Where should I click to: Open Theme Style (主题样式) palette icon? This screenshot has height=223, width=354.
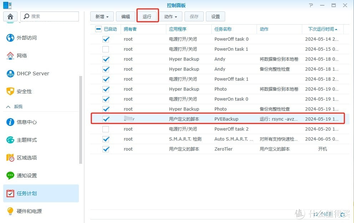pyautogui.click(x=10, y=140)
